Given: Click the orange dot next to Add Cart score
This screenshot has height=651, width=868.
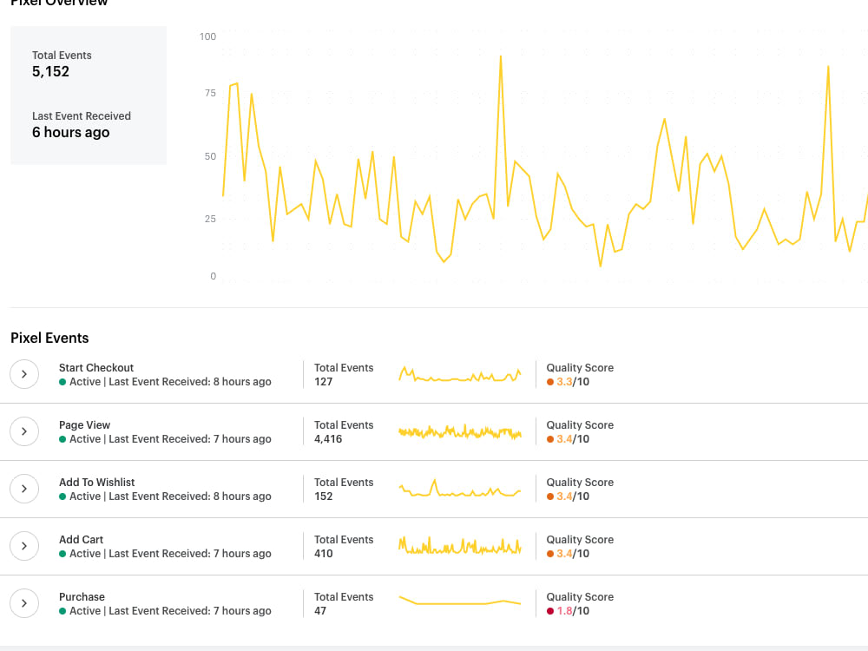Looking at the screenshot, I should pyautogui.click(x=550, y=553).
